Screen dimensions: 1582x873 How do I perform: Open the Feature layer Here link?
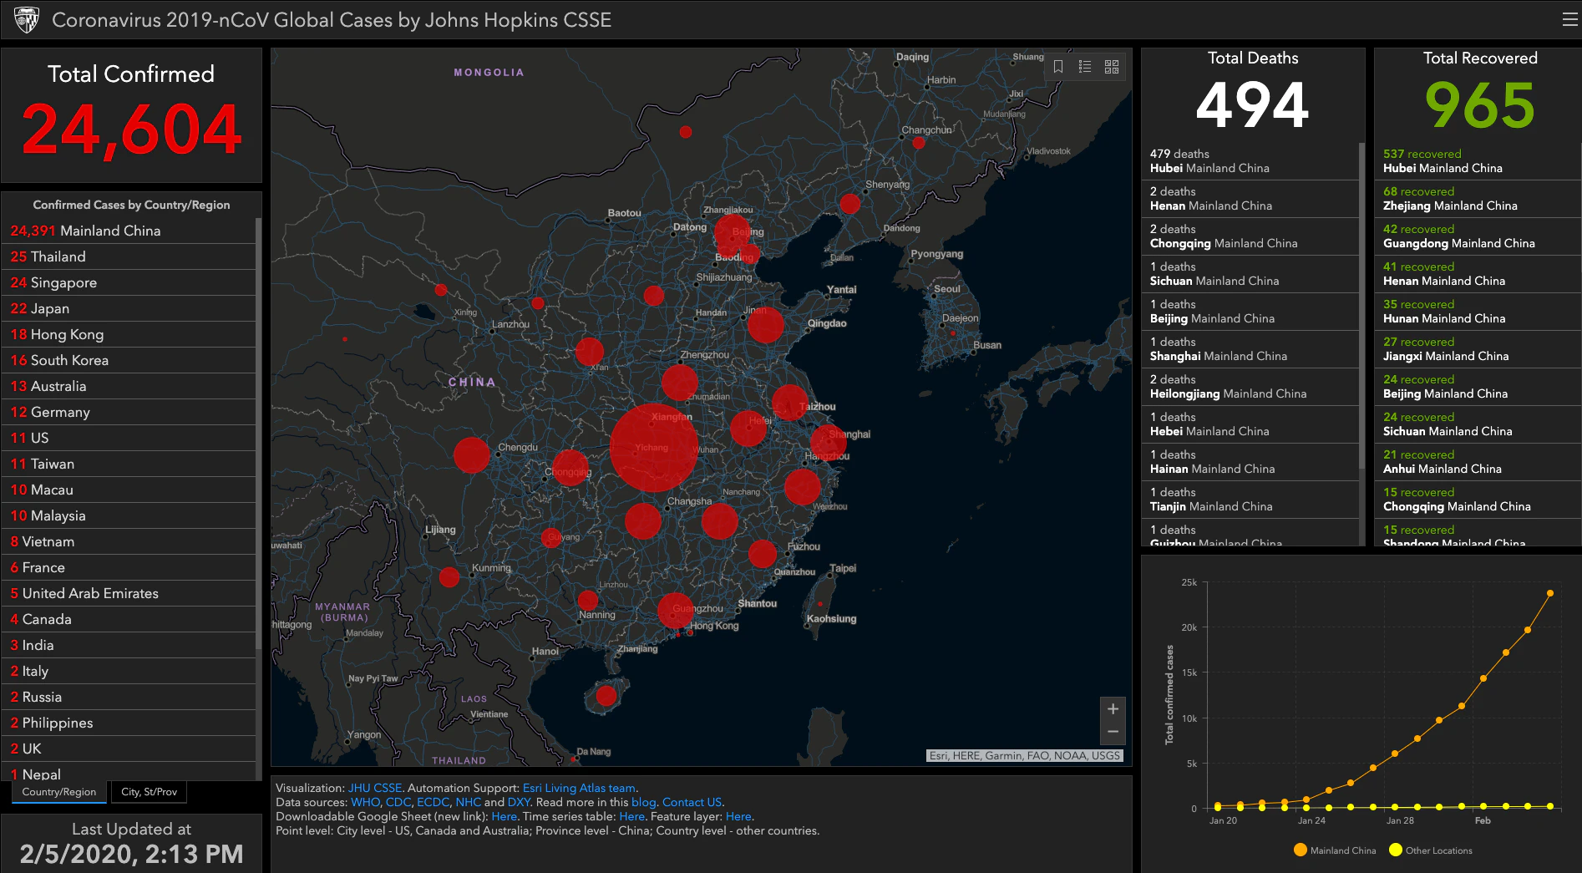[x=738, y=816]
